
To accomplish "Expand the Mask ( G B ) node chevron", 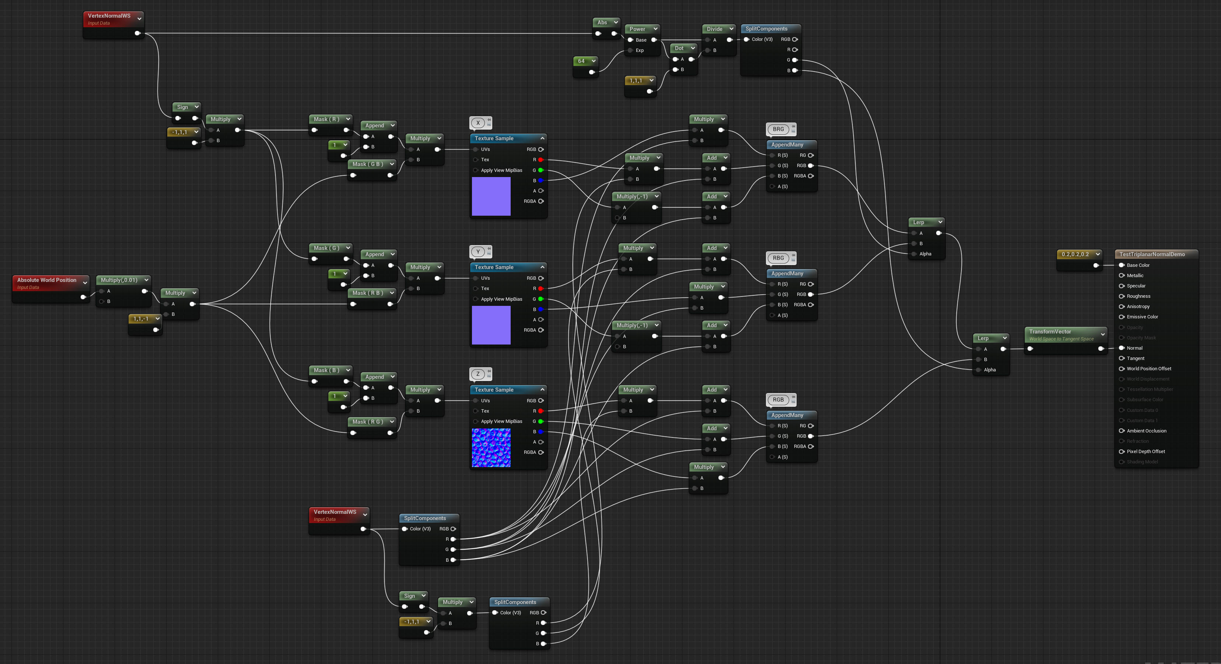I will click(x=392, y=164).
